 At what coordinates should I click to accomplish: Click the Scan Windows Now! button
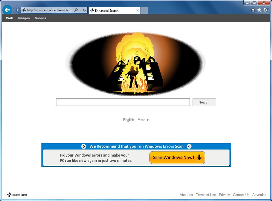pyautogui.click(x=177, y=158)
